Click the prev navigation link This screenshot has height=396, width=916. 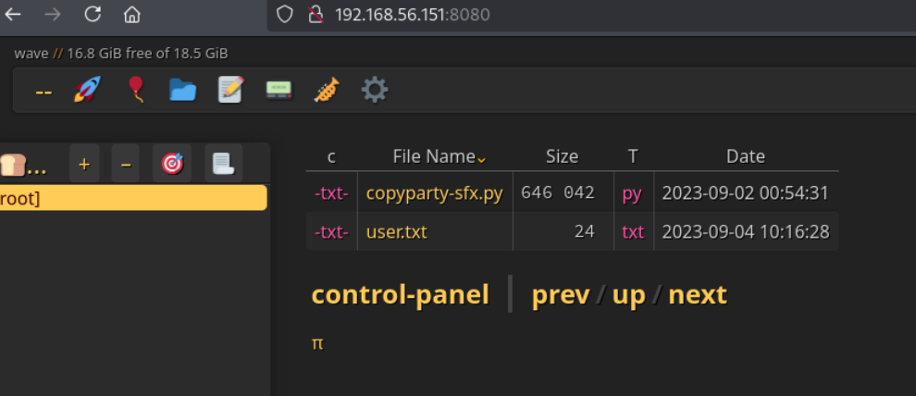click(x=561, y=295)
